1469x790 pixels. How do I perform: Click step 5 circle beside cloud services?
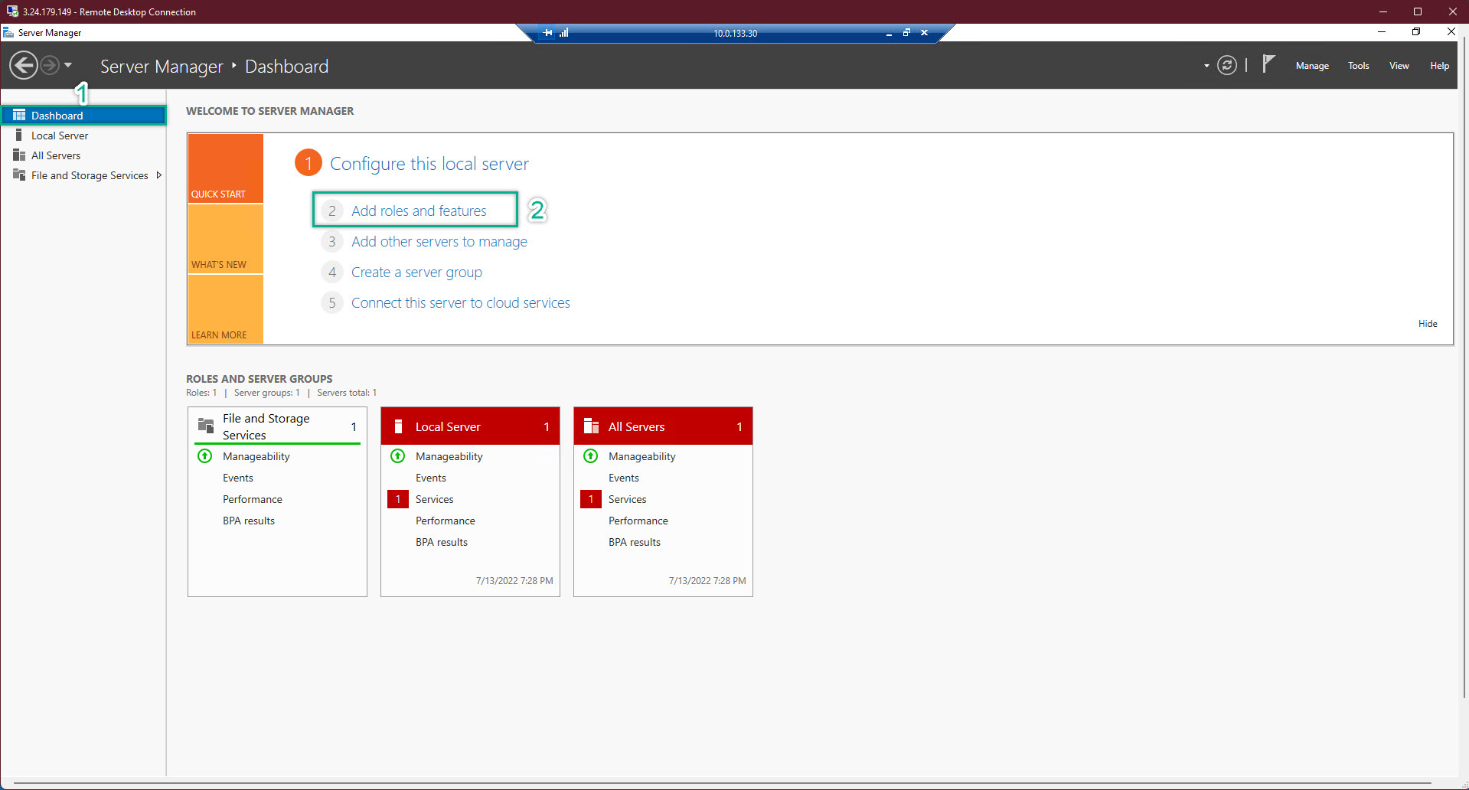pyautogui.click(x=331, y=302)
